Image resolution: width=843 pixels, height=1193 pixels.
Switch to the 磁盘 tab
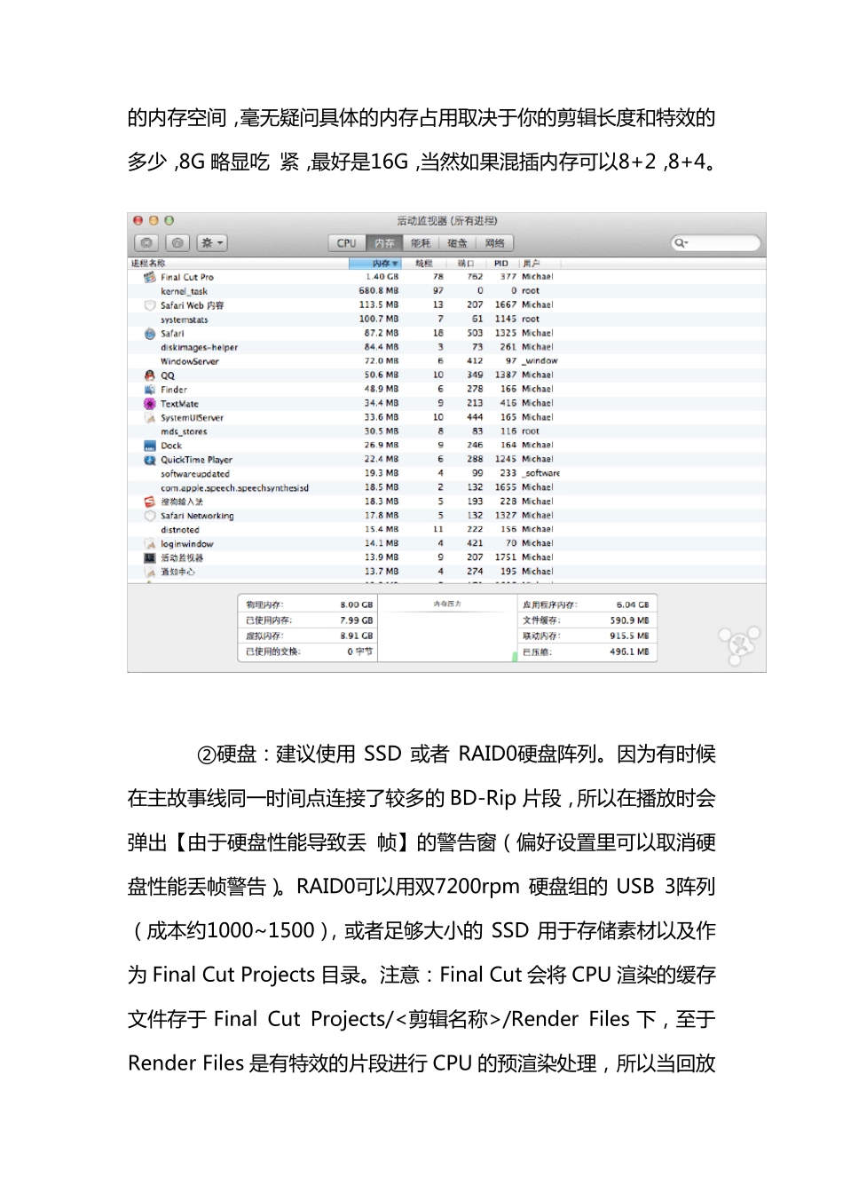(x=457, y=243)
